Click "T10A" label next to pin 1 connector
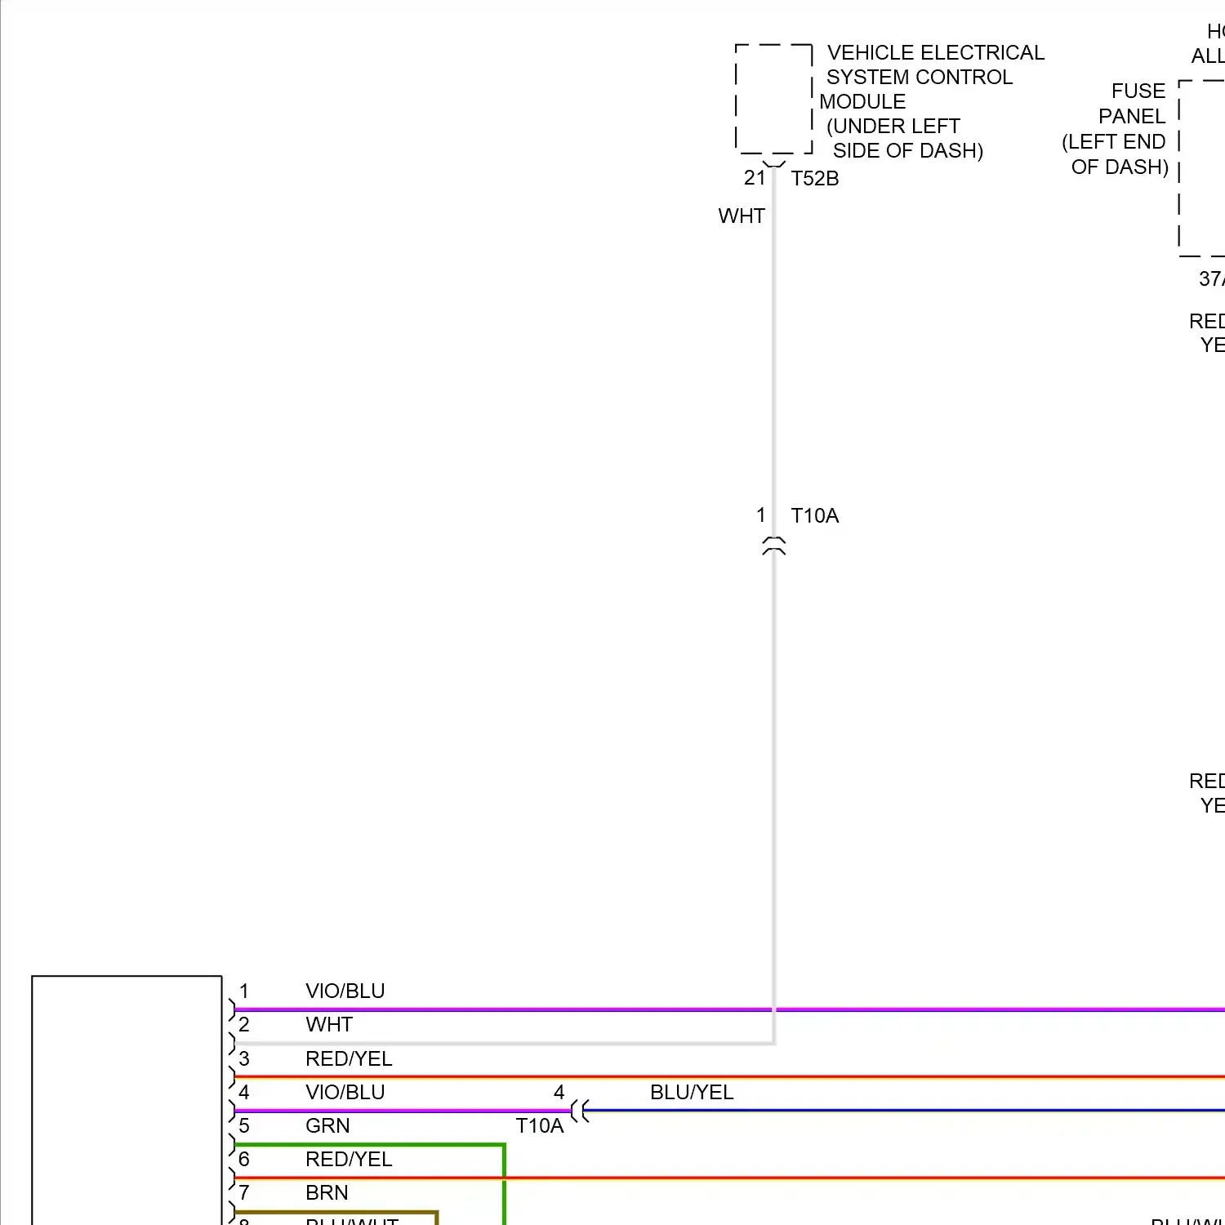The width and height of the screenshot is (1225, 1225). (x=815, y=516)
